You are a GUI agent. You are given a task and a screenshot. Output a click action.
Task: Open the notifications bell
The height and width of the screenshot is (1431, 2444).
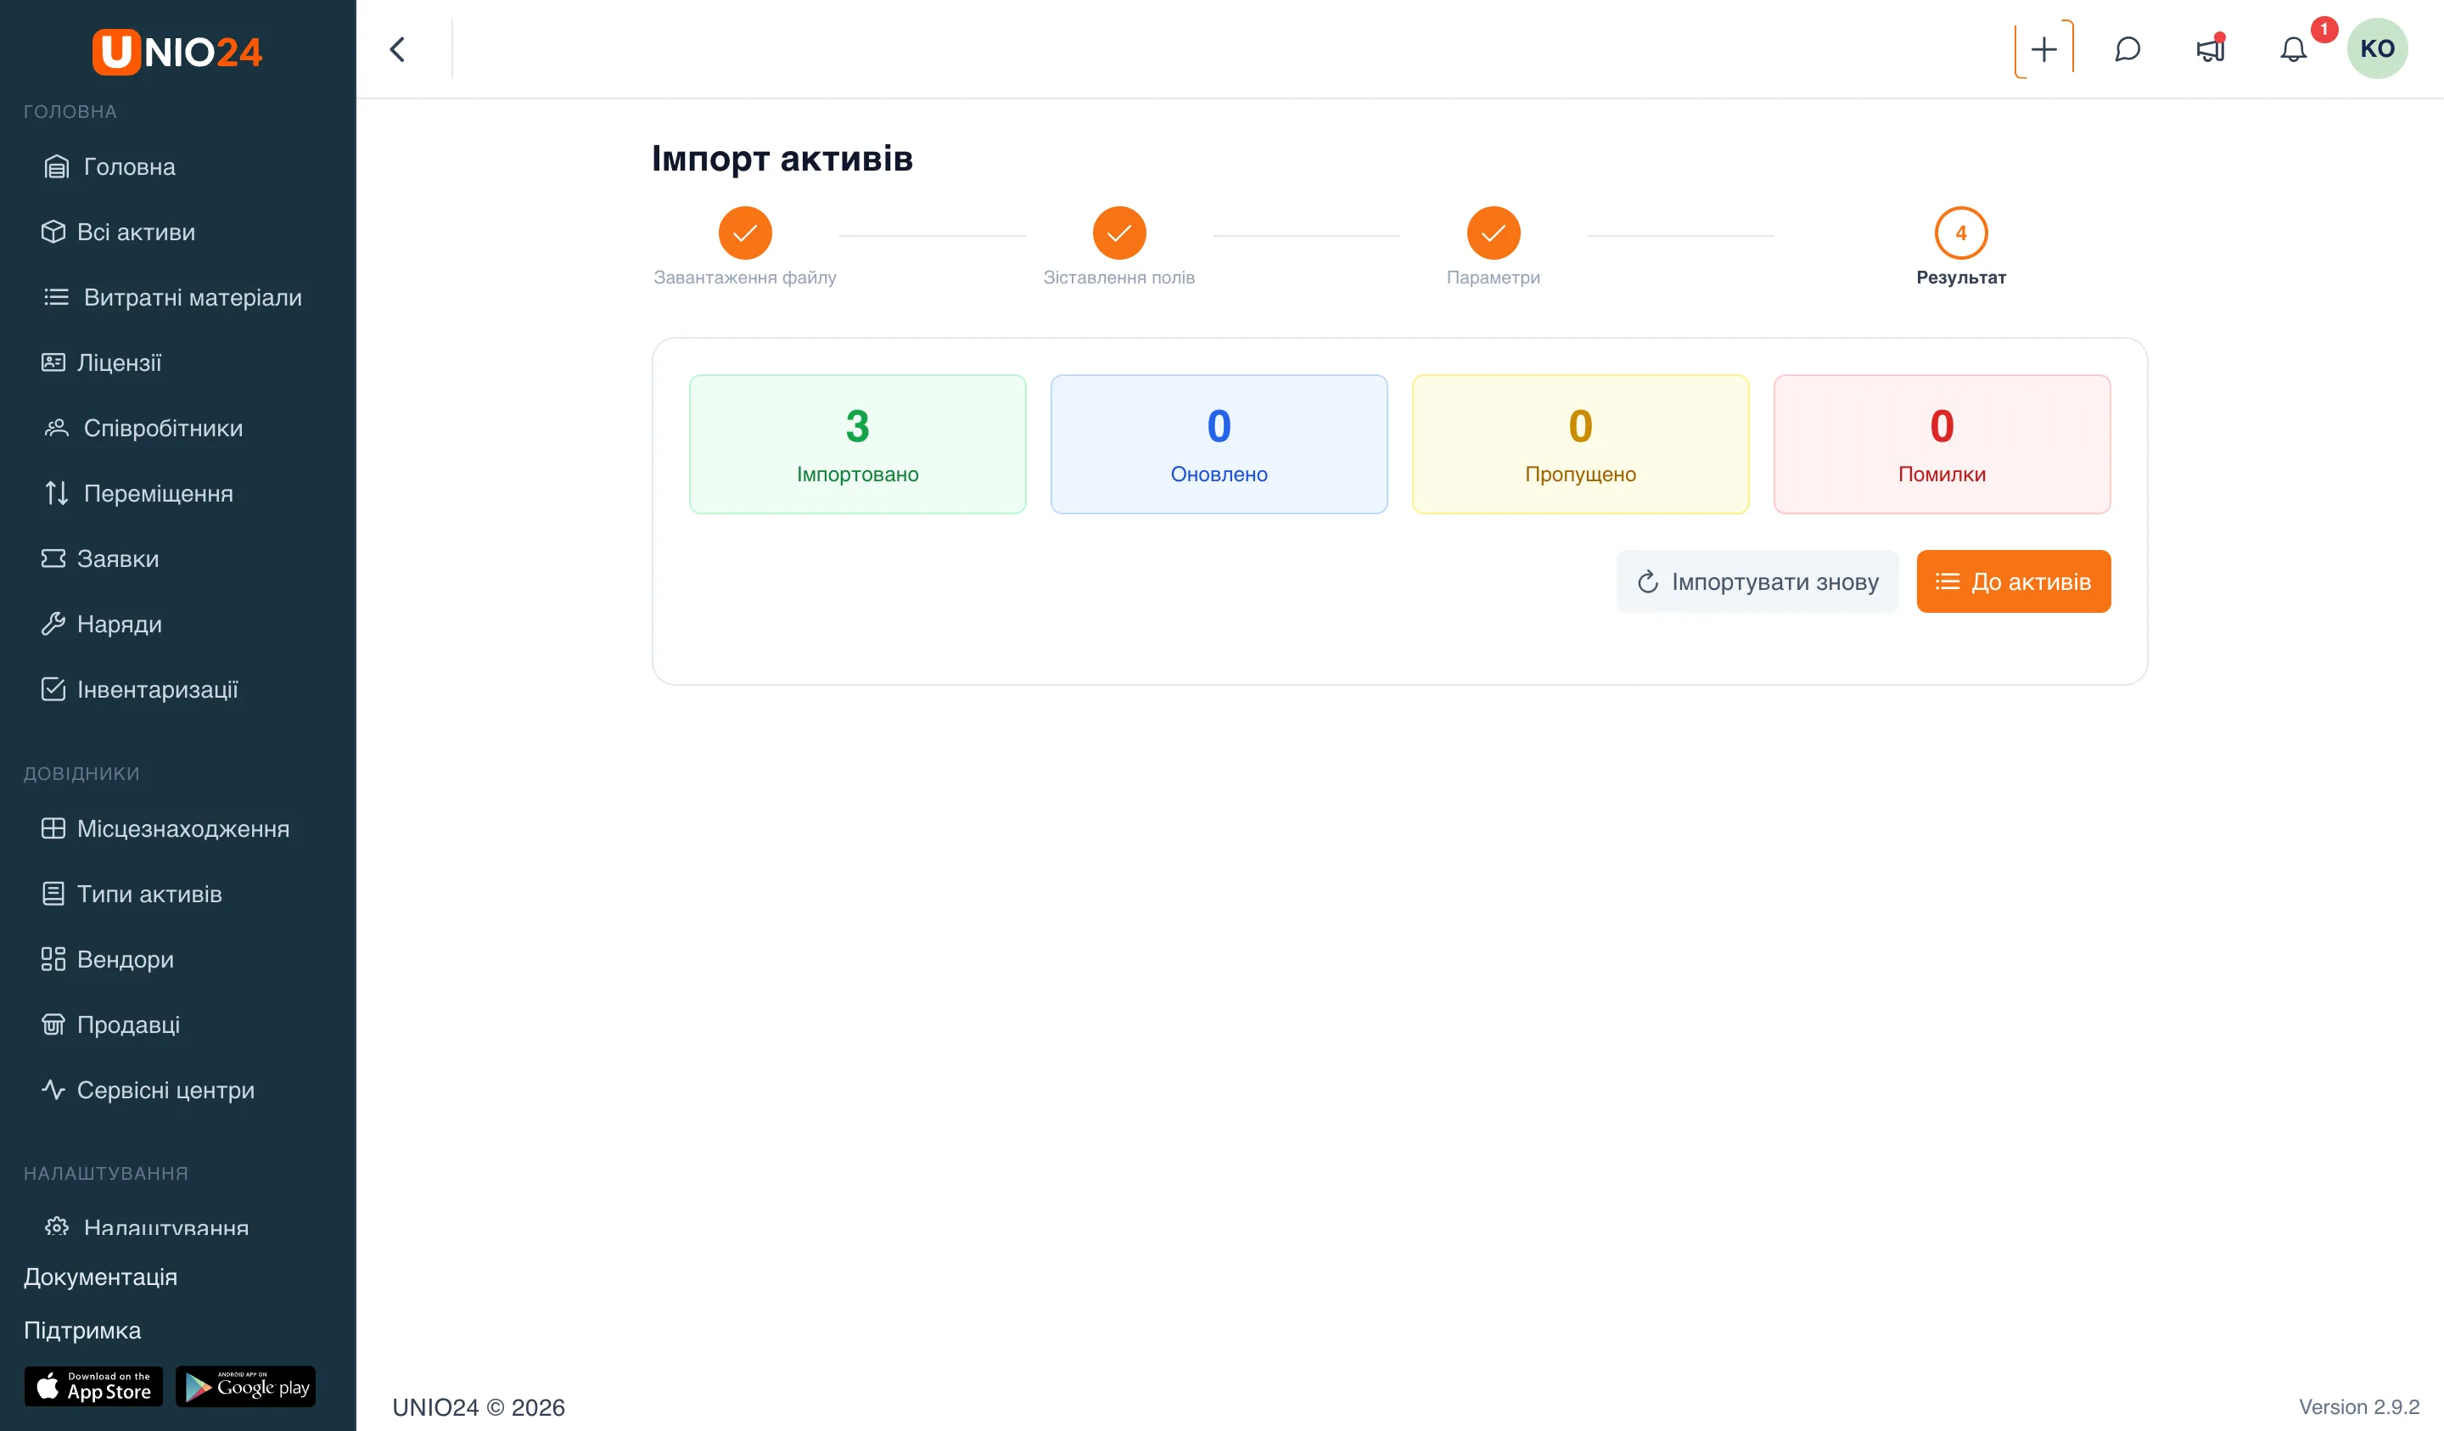click(x=2293, y=48)
